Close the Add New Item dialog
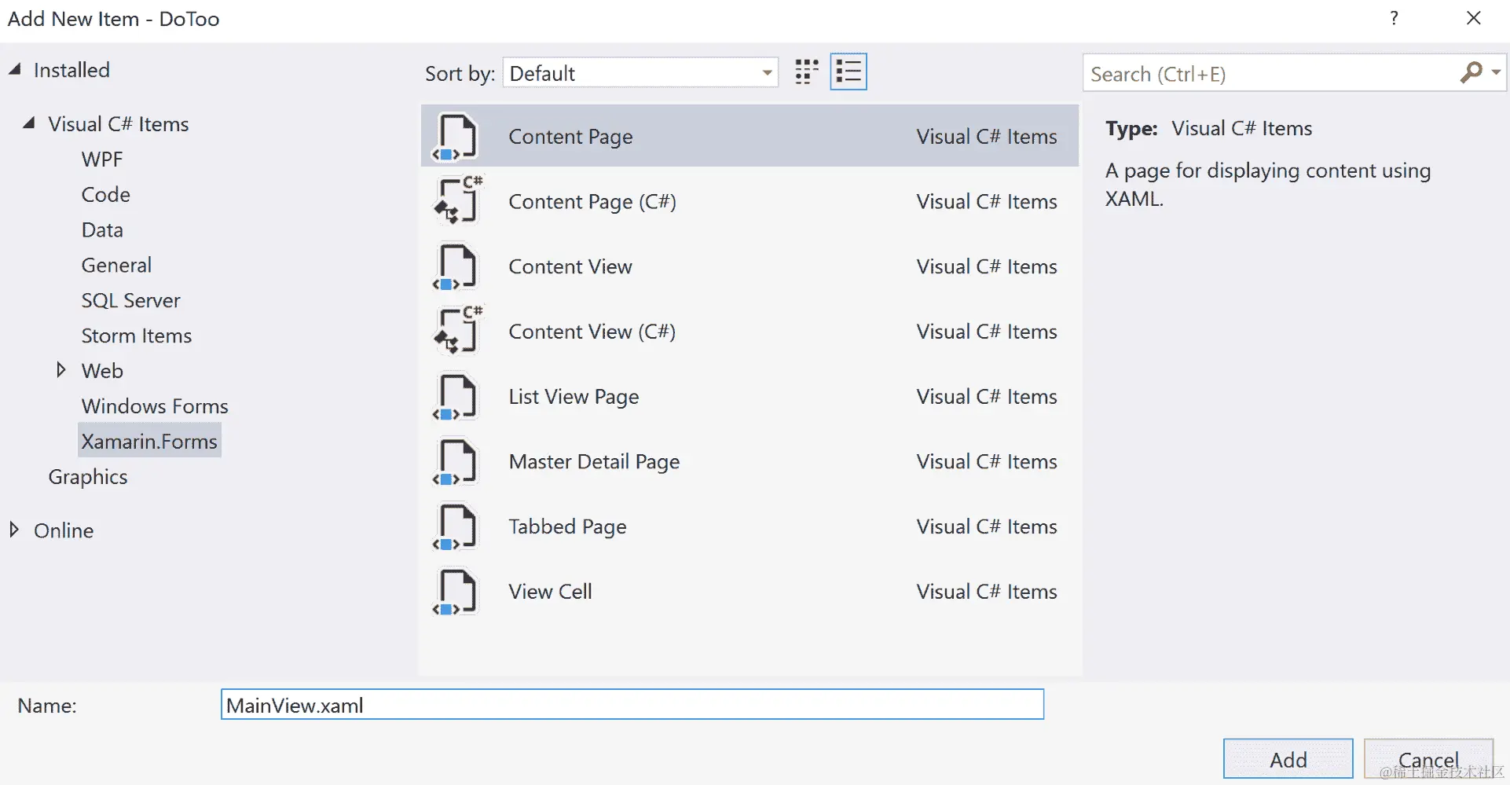The image size is (1510, 785). (1474, 18)
